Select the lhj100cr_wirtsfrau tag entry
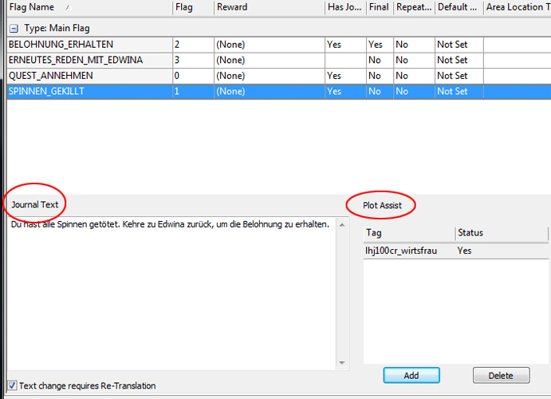This screenshot has height=399, width=551. point(400,251)
